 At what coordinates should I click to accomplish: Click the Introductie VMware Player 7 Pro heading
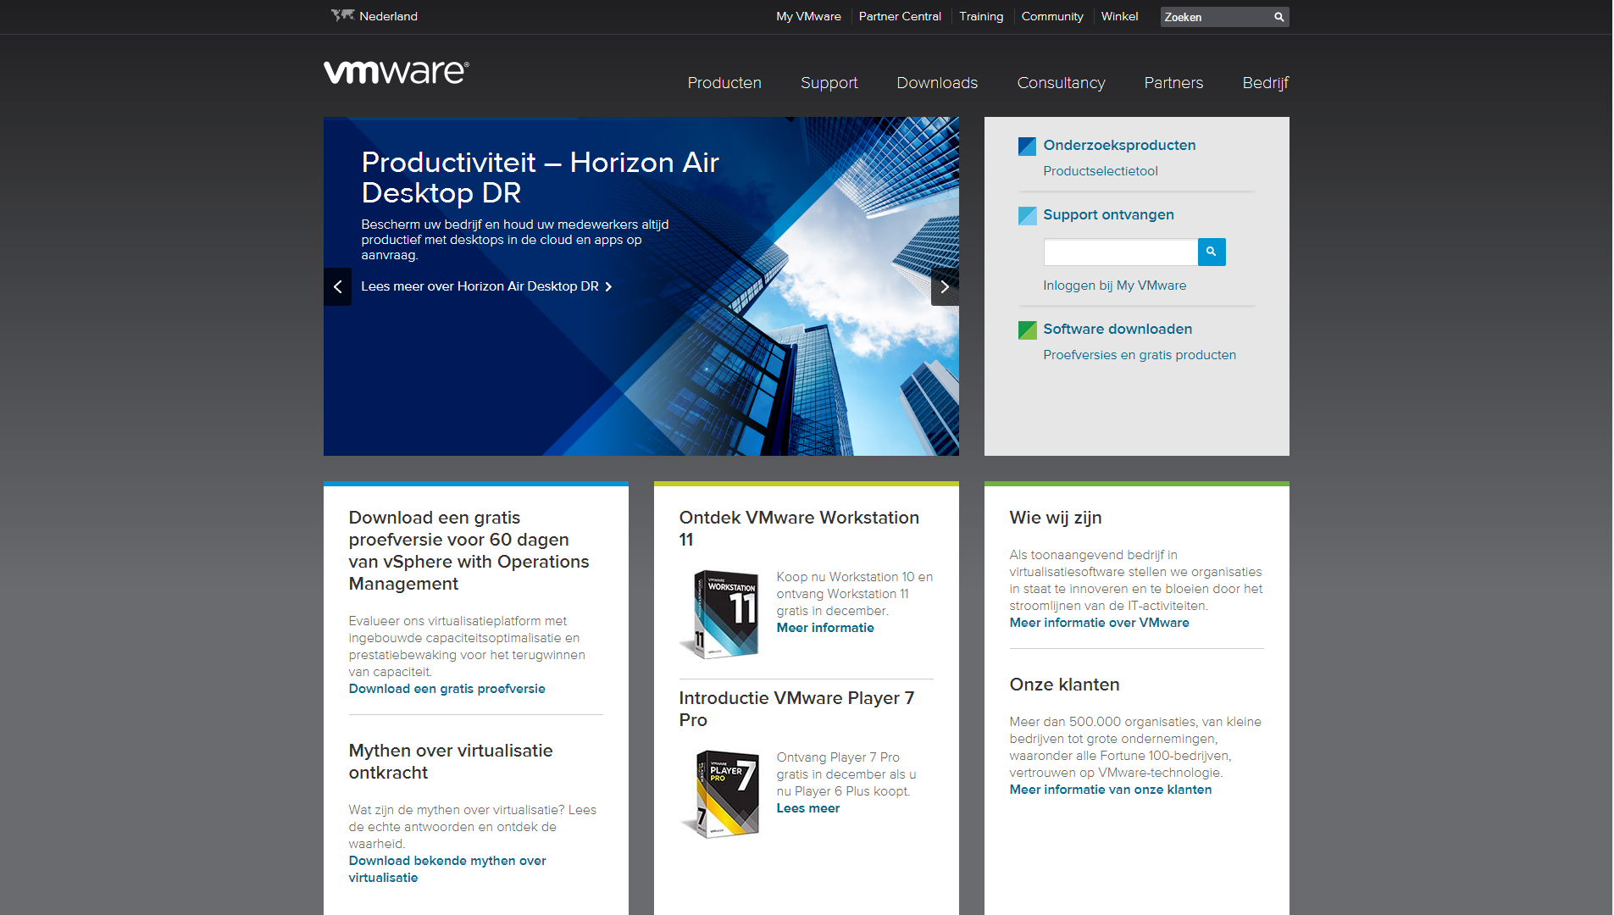pos(796,709)
